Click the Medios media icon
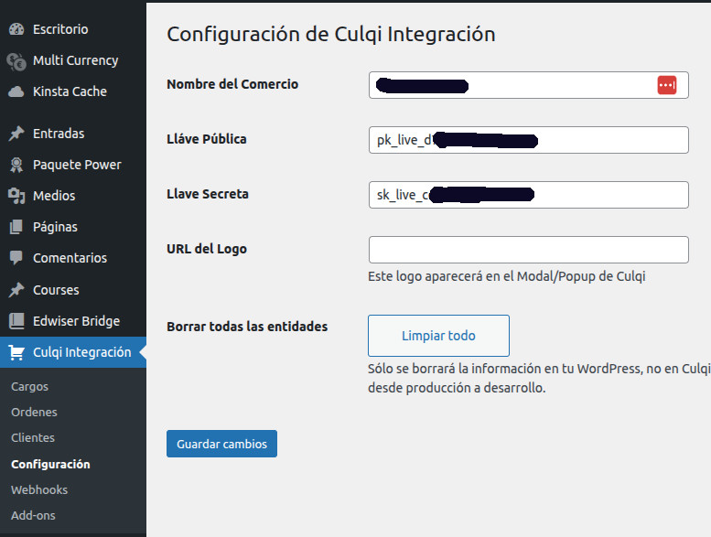Image resolution: width=711 pixels, height=537 pixels. 16,196
